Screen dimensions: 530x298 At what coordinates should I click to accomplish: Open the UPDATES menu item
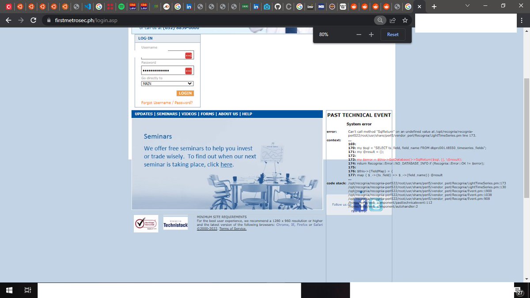144,114
